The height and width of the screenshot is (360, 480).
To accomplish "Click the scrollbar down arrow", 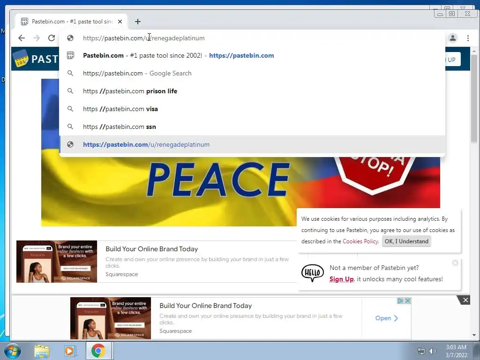I will pos(474,335).
